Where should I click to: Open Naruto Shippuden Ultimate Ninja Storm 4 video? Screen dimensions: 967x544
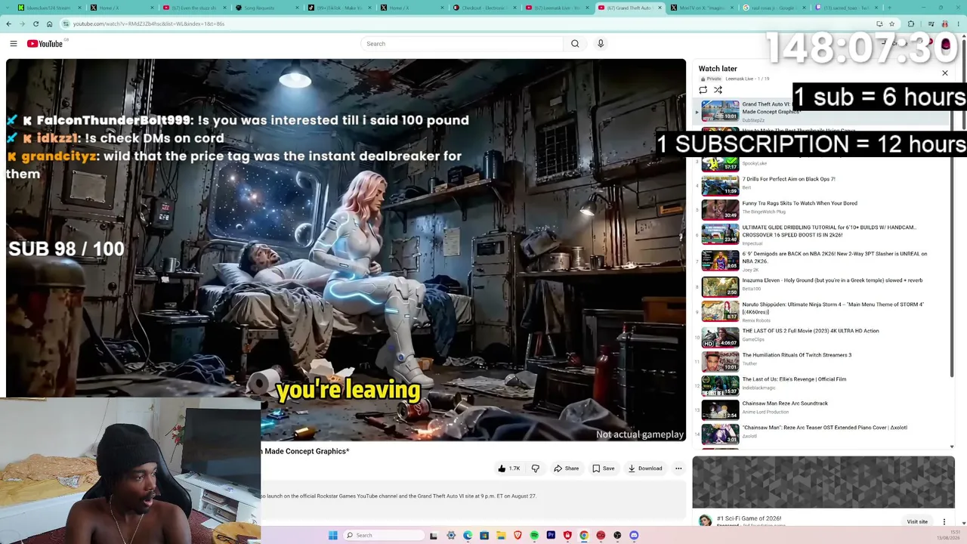(x=833, y=308)
